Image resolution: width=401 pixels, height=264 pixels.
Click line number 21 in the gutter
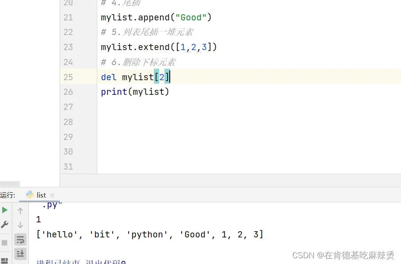tap(68, 18)
